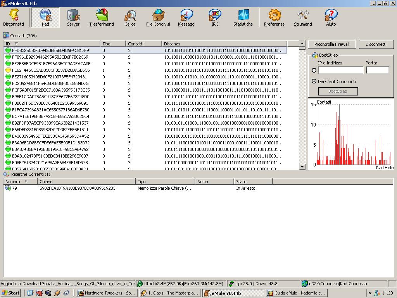Click the search 79 row icon
This screenshot has width=397, height=298.
8,188
